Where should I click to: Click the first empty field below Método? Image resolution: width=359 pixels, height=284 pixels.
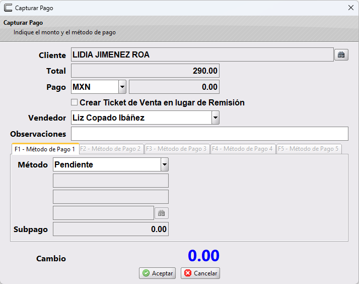(111, 181)
